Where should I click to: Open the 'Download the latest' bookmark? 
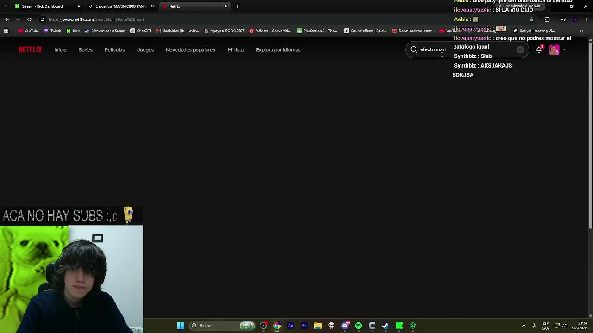click(413, 31)
